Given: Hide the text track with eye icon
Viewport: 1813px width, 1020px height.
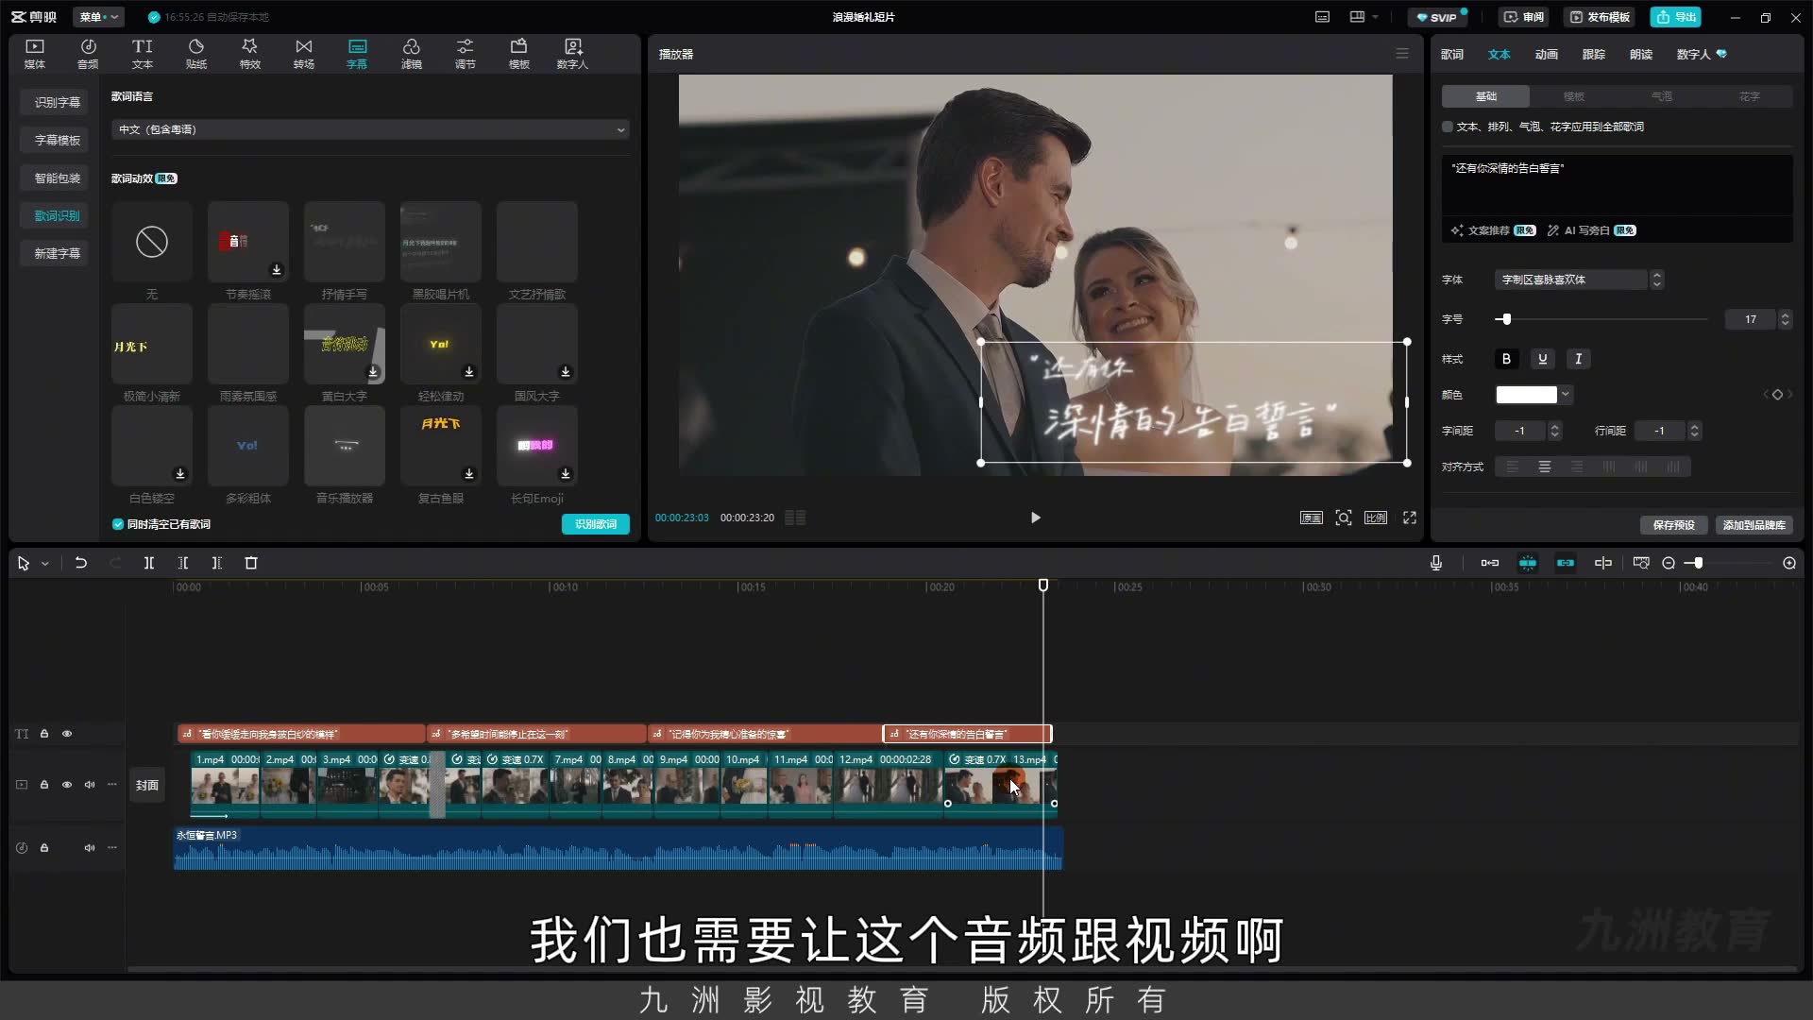Looking at the screenshot, I should (x=67, y=734).
